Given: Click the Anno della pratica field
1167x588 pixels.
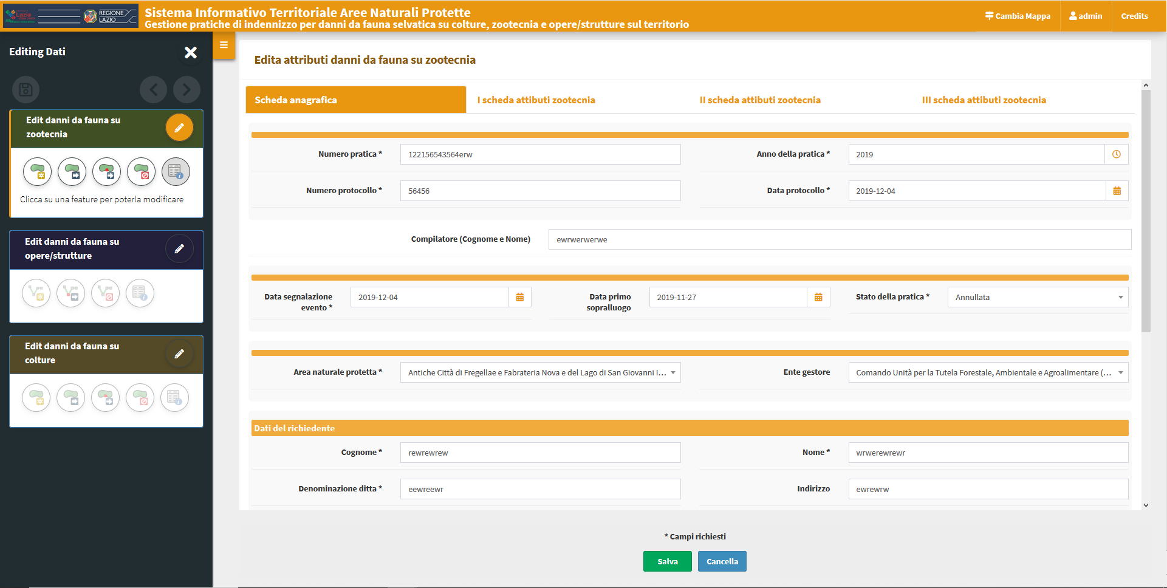Looking at the screenshot, I should (977, 154).
